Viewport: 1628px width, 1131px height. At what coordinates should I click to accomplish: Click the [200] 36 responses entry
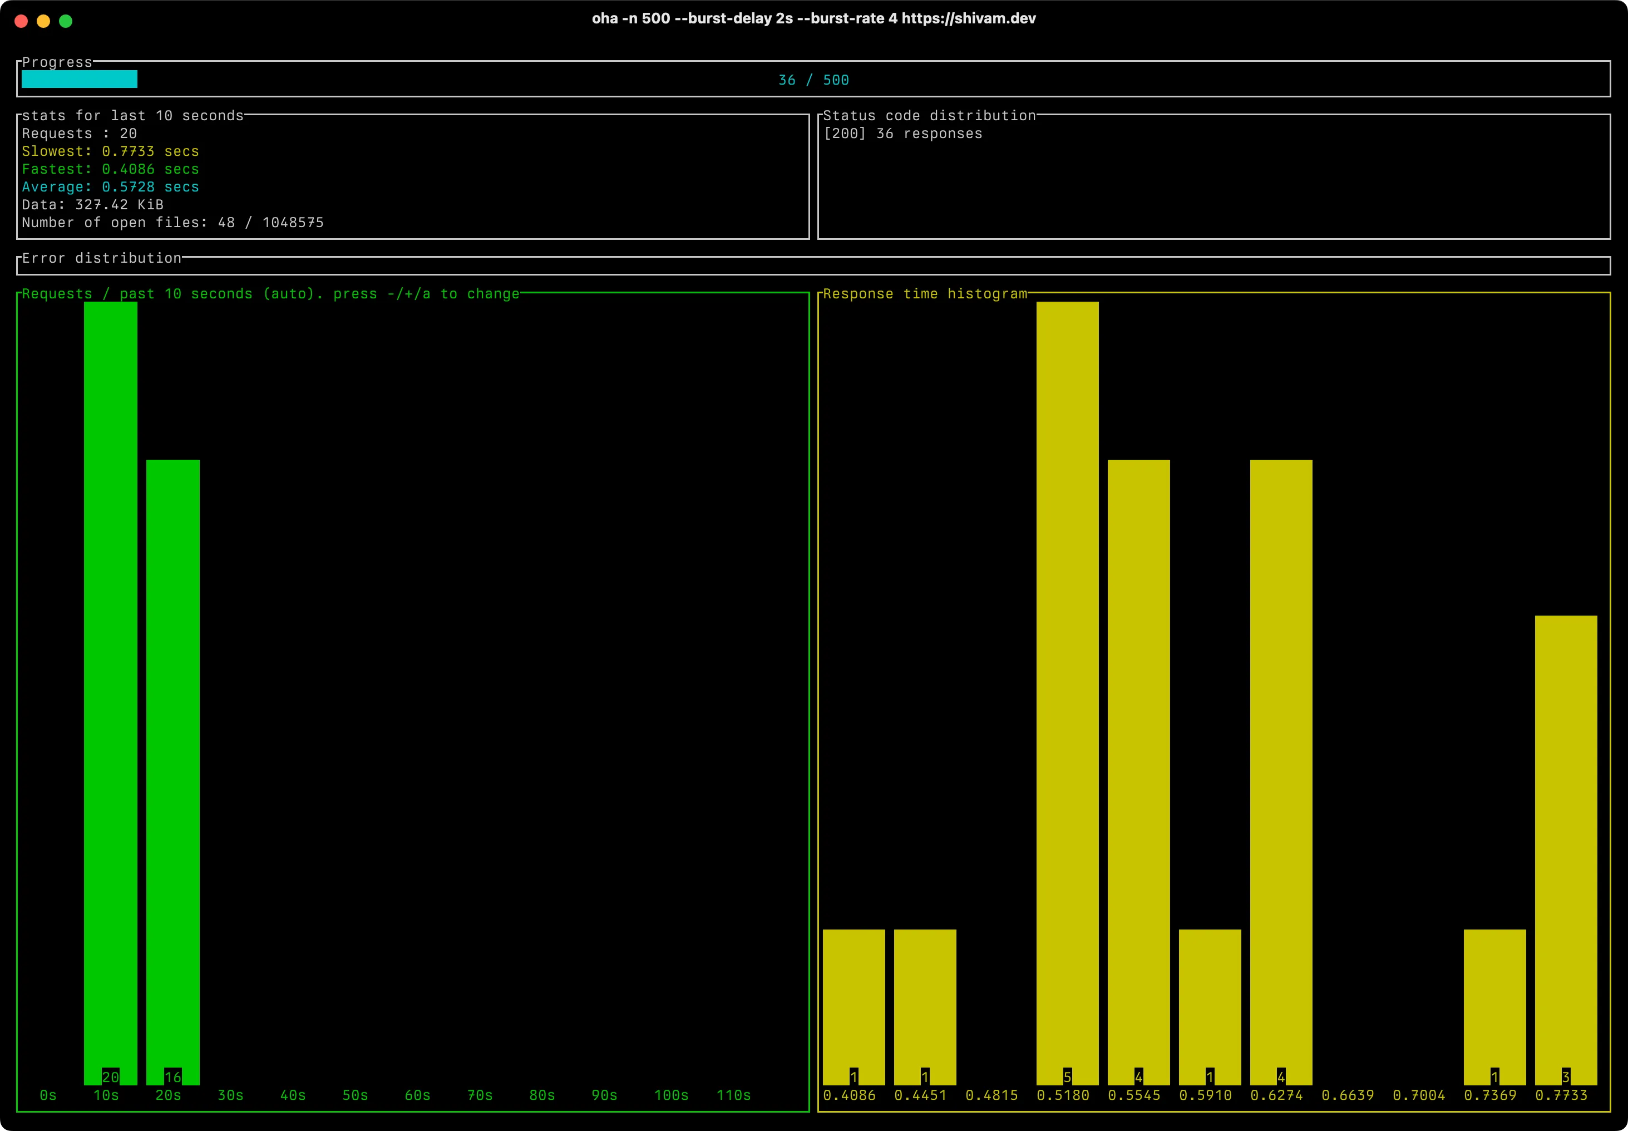tap(902, 134)
